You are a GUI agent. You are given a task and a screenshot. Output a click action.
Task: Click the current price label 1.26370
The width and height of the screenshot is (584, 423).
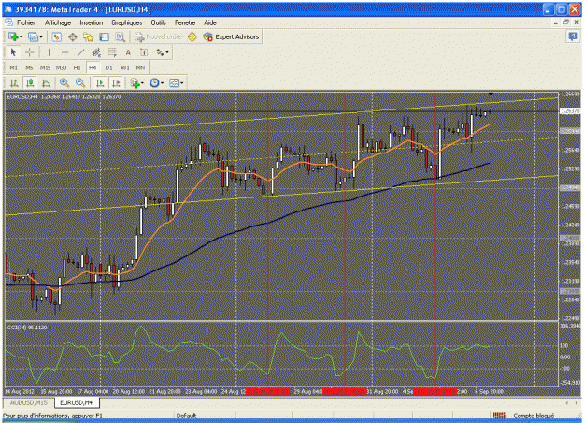pos(570,111)
